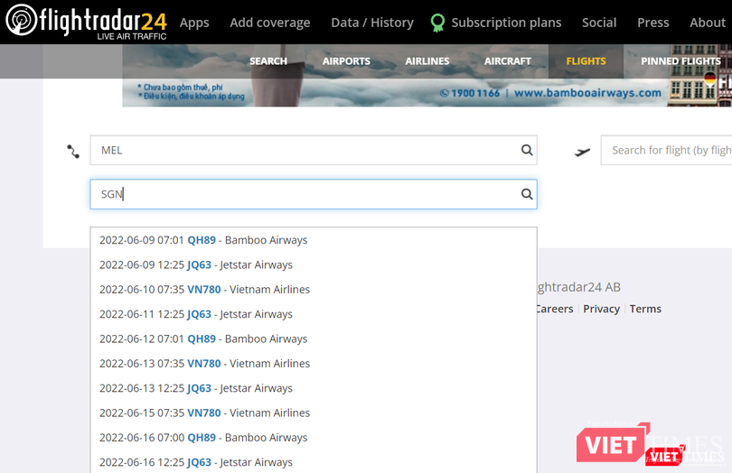Click the search magnifier in MEL field

coord(527,151)
